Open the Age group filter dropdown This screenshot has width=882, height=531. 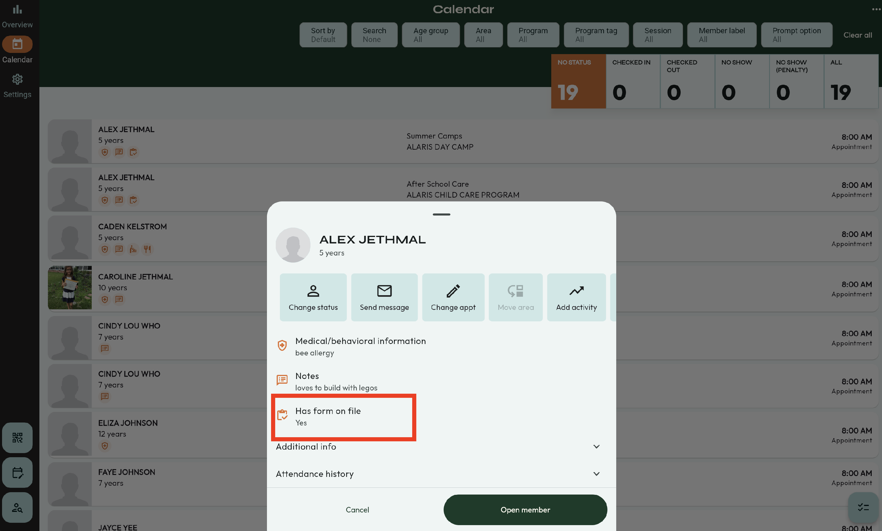point(430,35)
